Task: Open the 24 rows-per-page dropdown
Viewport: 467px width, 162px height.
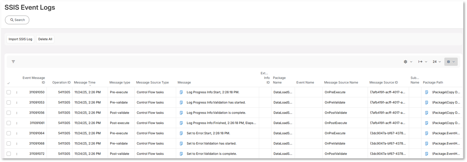Action: pos(437,62)
